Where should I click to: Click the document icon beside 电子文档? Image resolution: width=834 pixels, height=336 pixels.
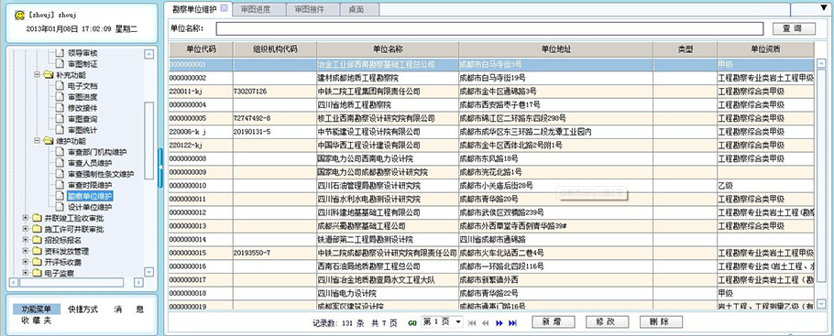[59, 86]
